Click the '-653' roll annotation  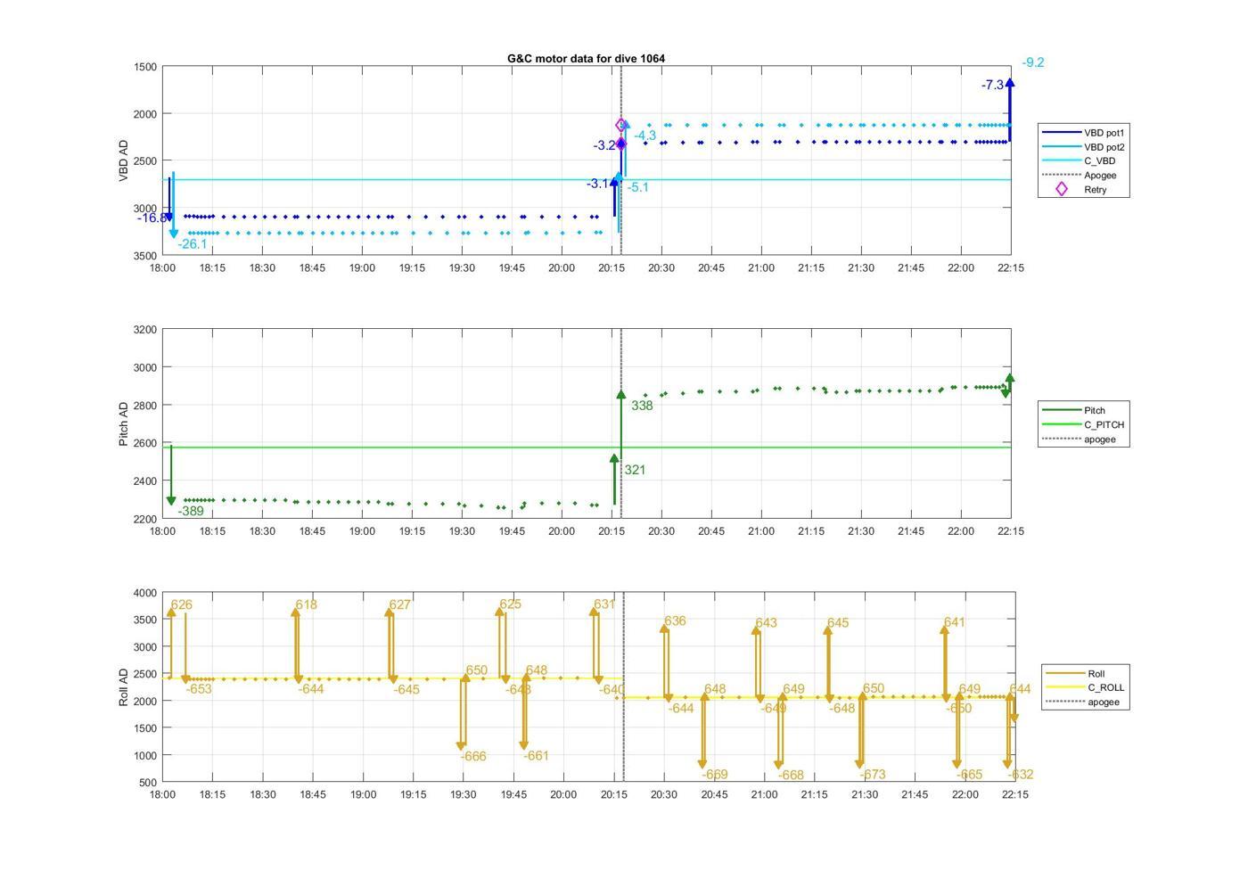(x=199, y=689)
